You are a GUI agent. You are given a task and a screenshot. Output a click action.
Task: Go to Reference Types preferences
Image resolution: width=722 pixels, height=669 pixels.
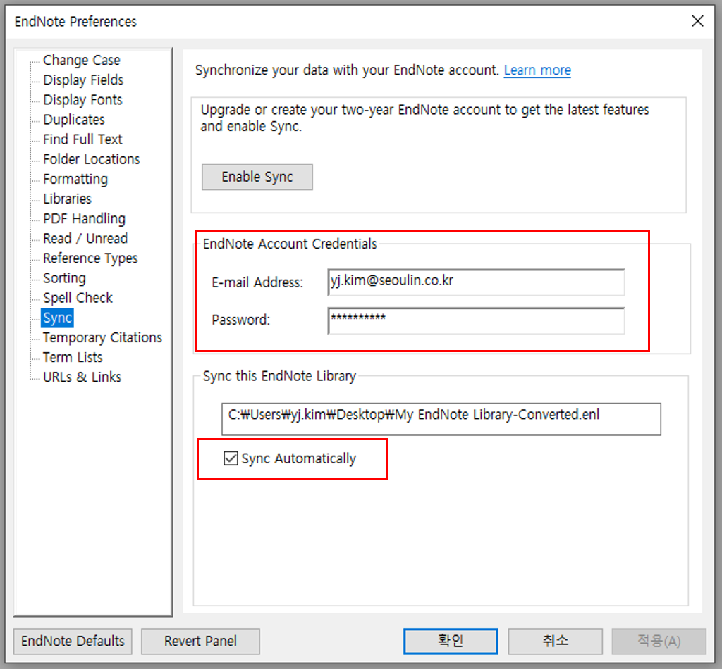90,258
